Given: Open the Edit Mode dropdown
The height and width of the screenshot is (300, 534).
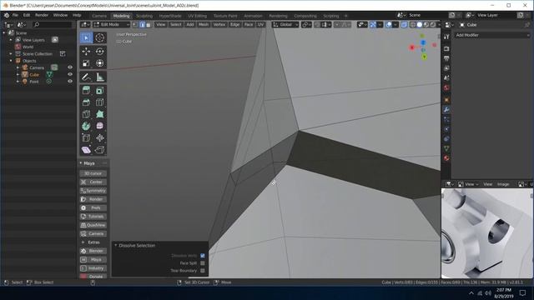Looking at the screenshot, I should [x=111, y=24].
